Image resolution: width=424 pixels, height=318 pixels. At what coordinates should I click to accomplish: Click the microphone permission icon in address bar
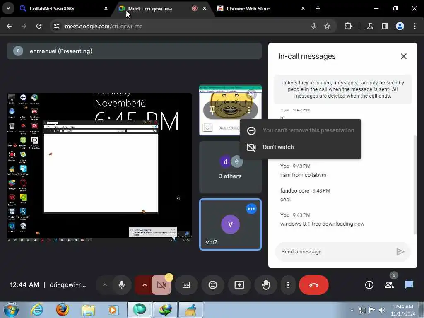[x=314, y=26]
